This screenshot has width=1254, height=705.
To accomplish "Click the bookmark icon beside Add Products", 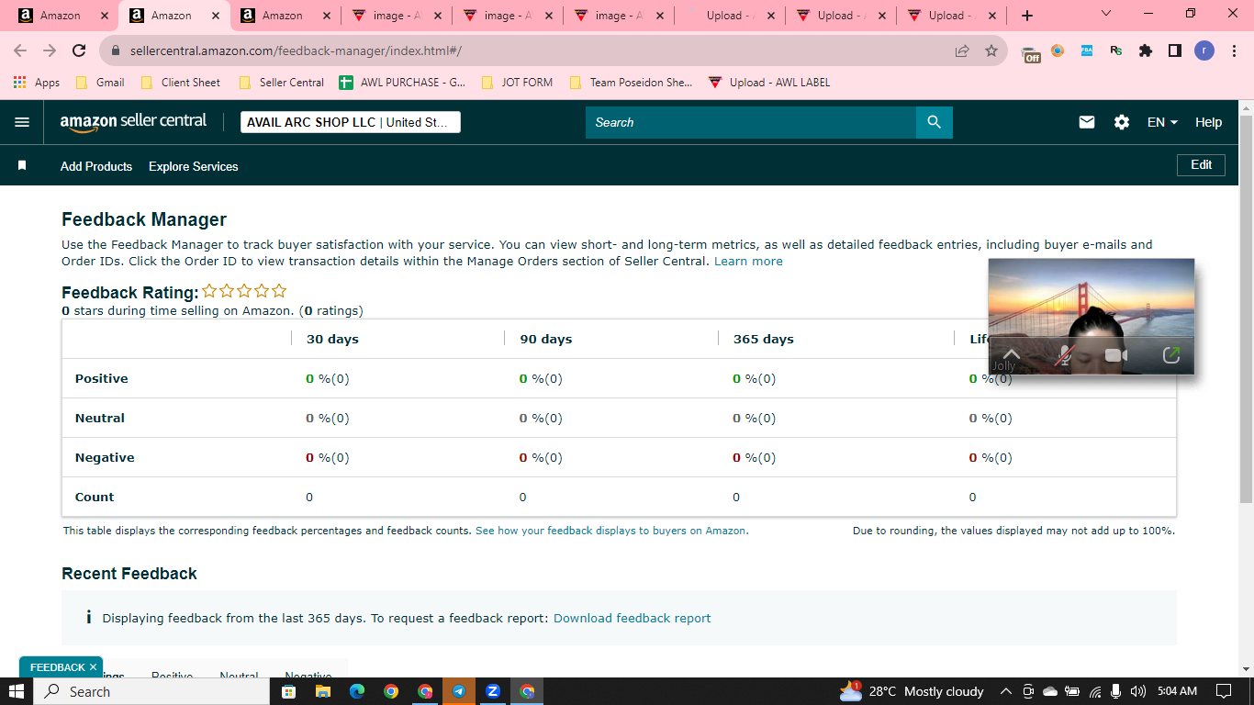I will tap(22, 166).
